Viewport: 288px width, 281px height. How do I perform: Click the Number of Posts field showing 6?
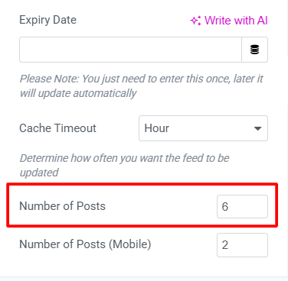pos(242,206)
